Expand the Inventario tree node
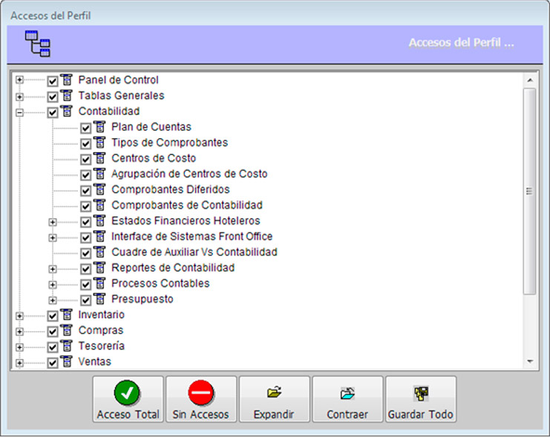Screen dimensions: 550x438 click(x=20, y=316)
